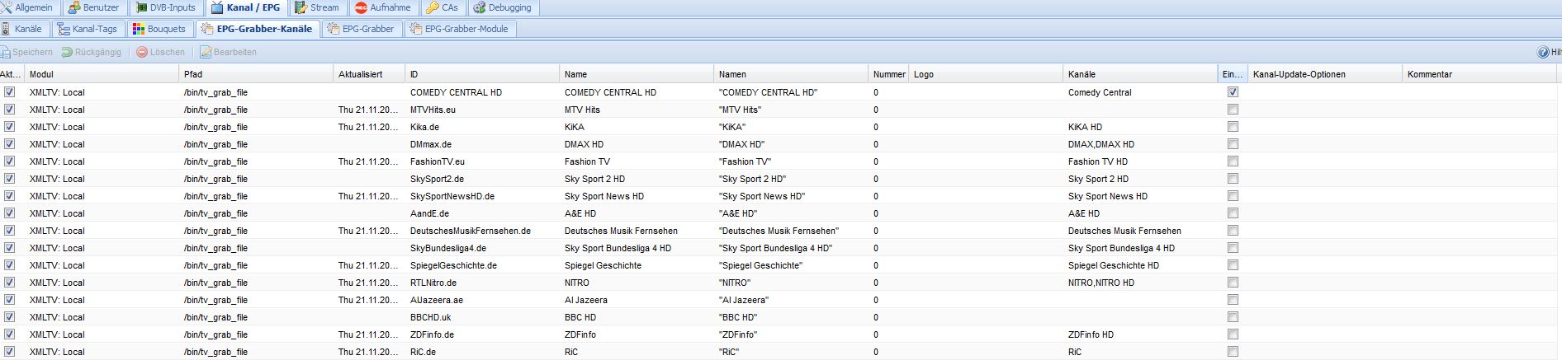Image resolution: width=1562 pixels, height=360 pixels.
Task: Click the Fashion TV HD Kanäle cell
Action: 1140,161
